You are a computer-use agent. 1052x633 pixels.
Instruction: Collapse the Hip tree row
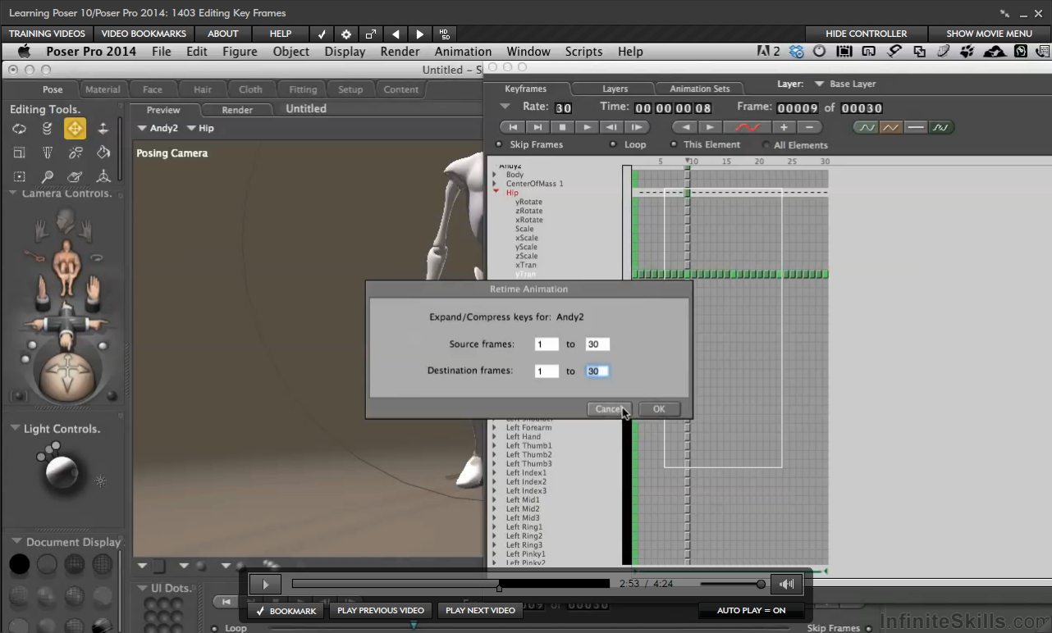[495, 193]
